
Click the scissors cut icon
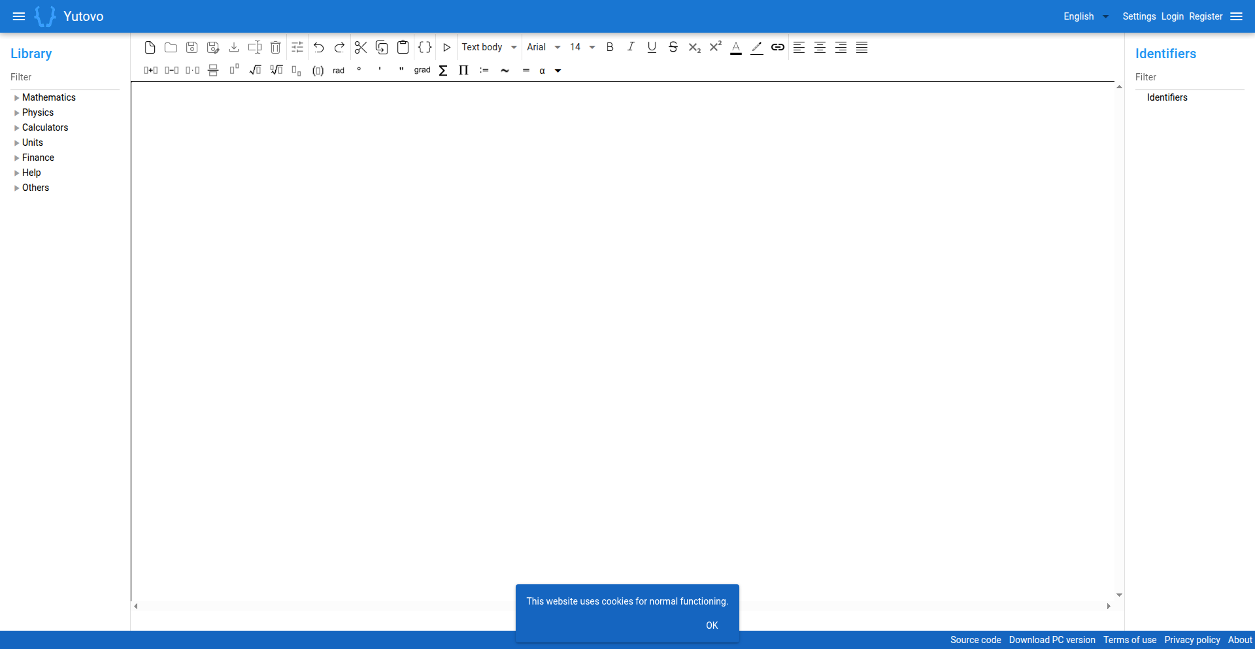click(361, 47)
